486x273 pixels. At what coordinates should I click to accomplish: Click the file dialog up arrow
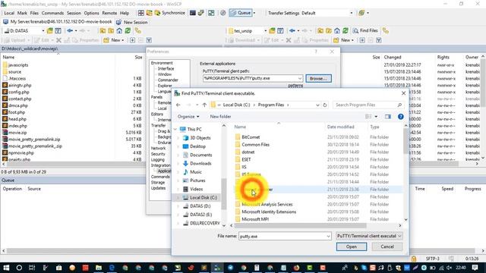[x=204, y=105]
